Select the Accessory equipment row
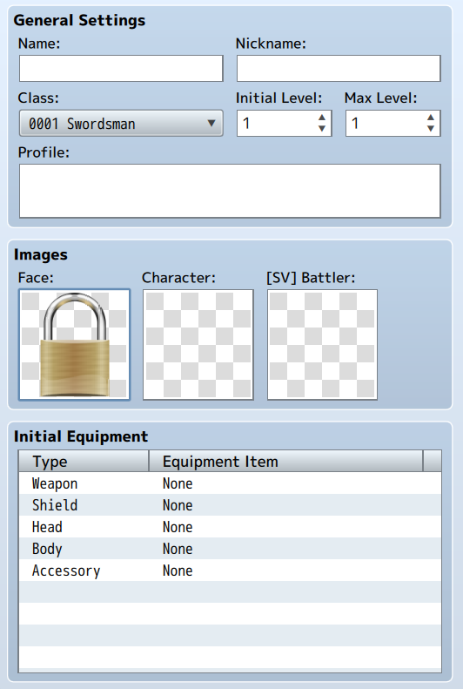 230,571
